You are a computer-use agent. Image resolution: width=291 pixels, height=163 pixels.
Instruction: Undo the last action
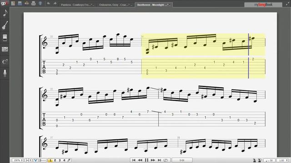[49, 3]
